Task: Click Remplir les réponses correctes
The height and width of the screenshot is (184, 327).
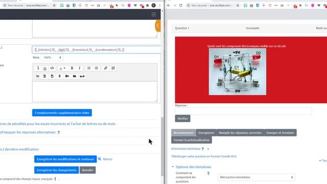Action: pyautogui.click(x=240, y=133)
